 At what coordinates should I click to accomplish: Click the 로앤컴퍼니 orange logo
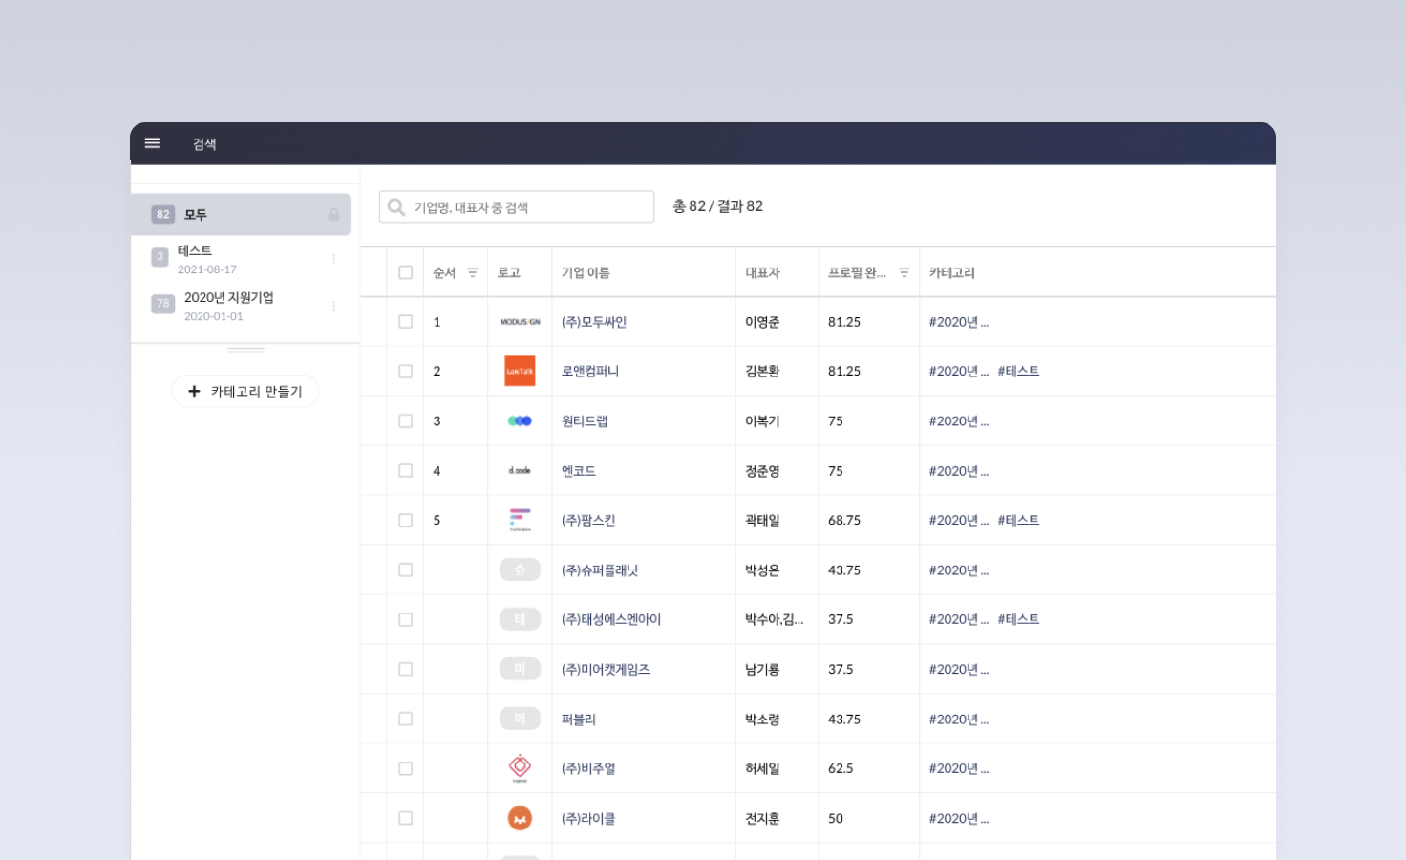click(520, 371)
